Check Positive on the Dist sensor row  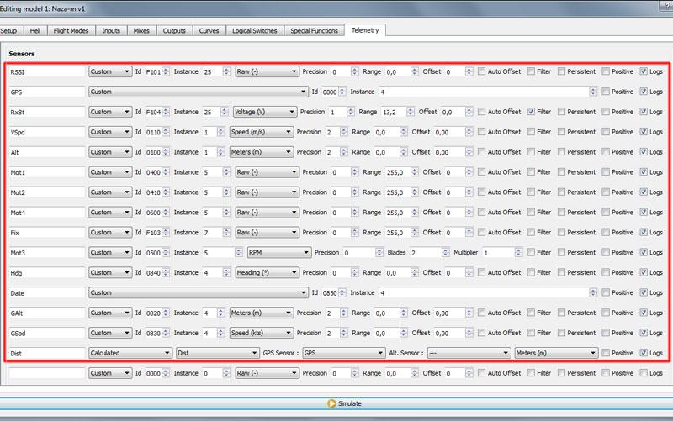(x=606, y=353)
